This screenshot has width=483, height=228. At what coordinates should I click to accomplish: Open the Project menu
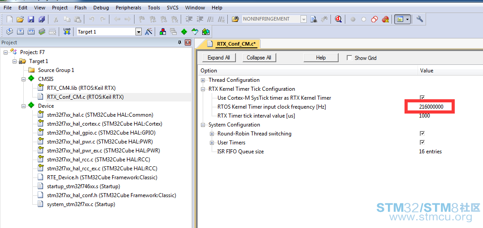tap(60, 7)
